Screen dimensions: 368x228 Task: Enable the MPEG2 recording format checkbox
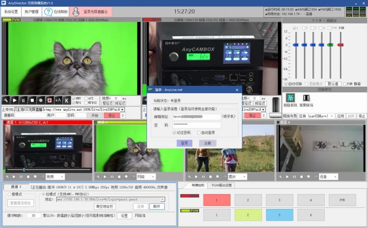point(86,103)
